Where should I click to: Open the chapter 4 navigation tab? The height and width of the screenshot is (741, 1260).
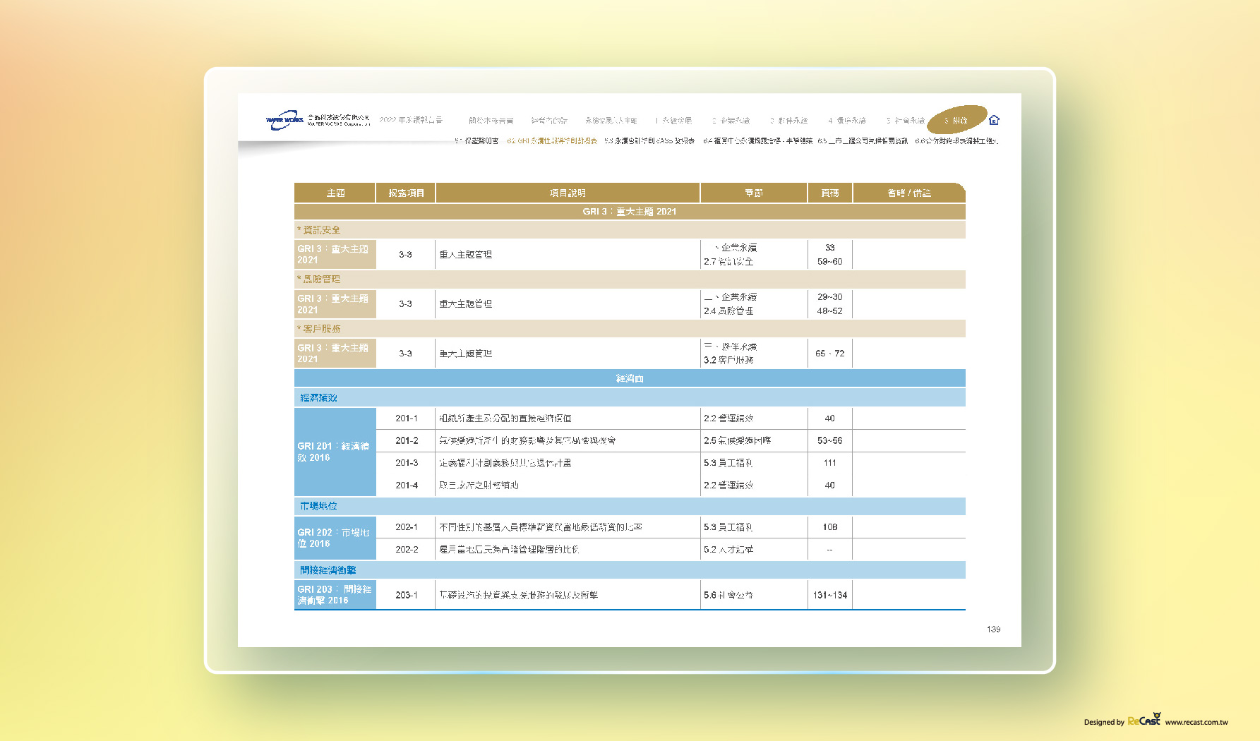tap(847, 121)
